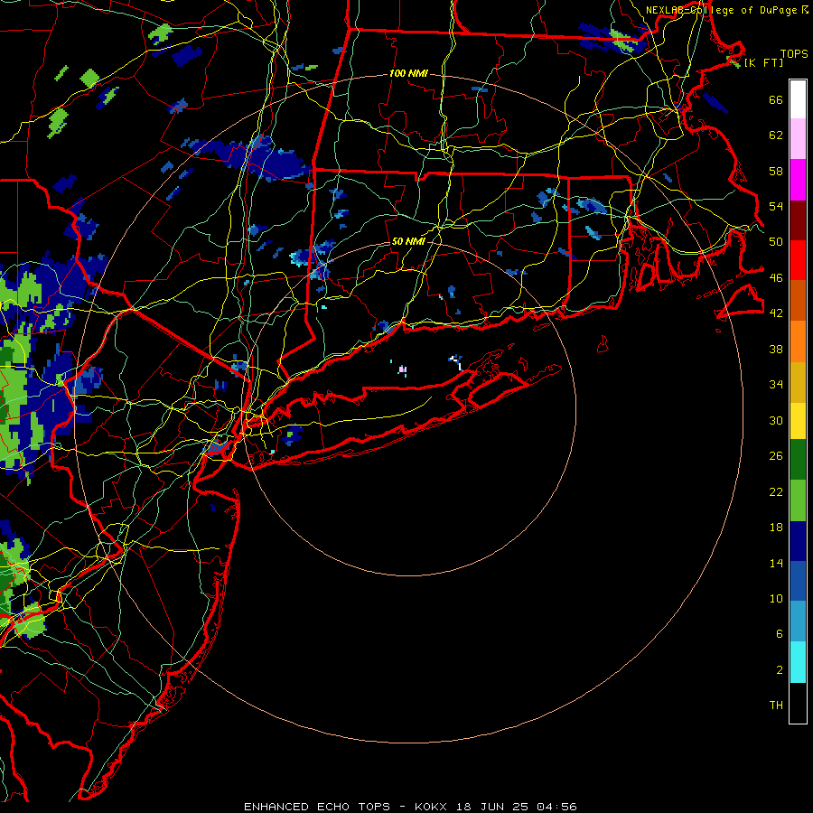Select the bright red legend swatch
This screenshot has width=813, height=813.
point(798,260)
